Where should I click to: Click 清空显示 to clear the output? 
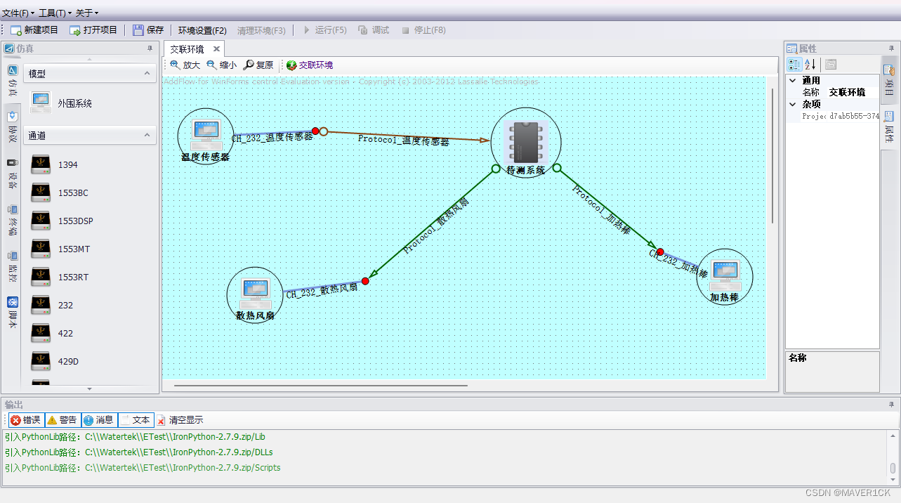click(180, 420)
